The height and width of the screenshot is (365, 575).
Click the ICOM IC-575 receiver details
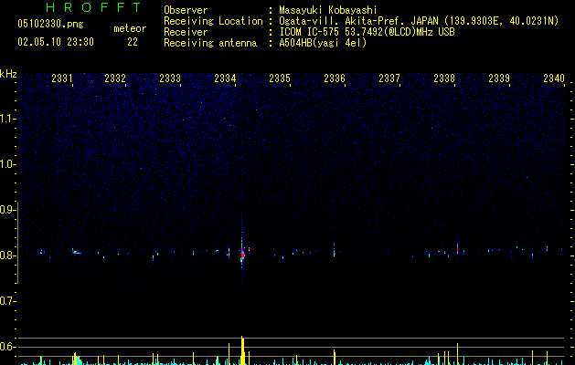pos(367,32)
